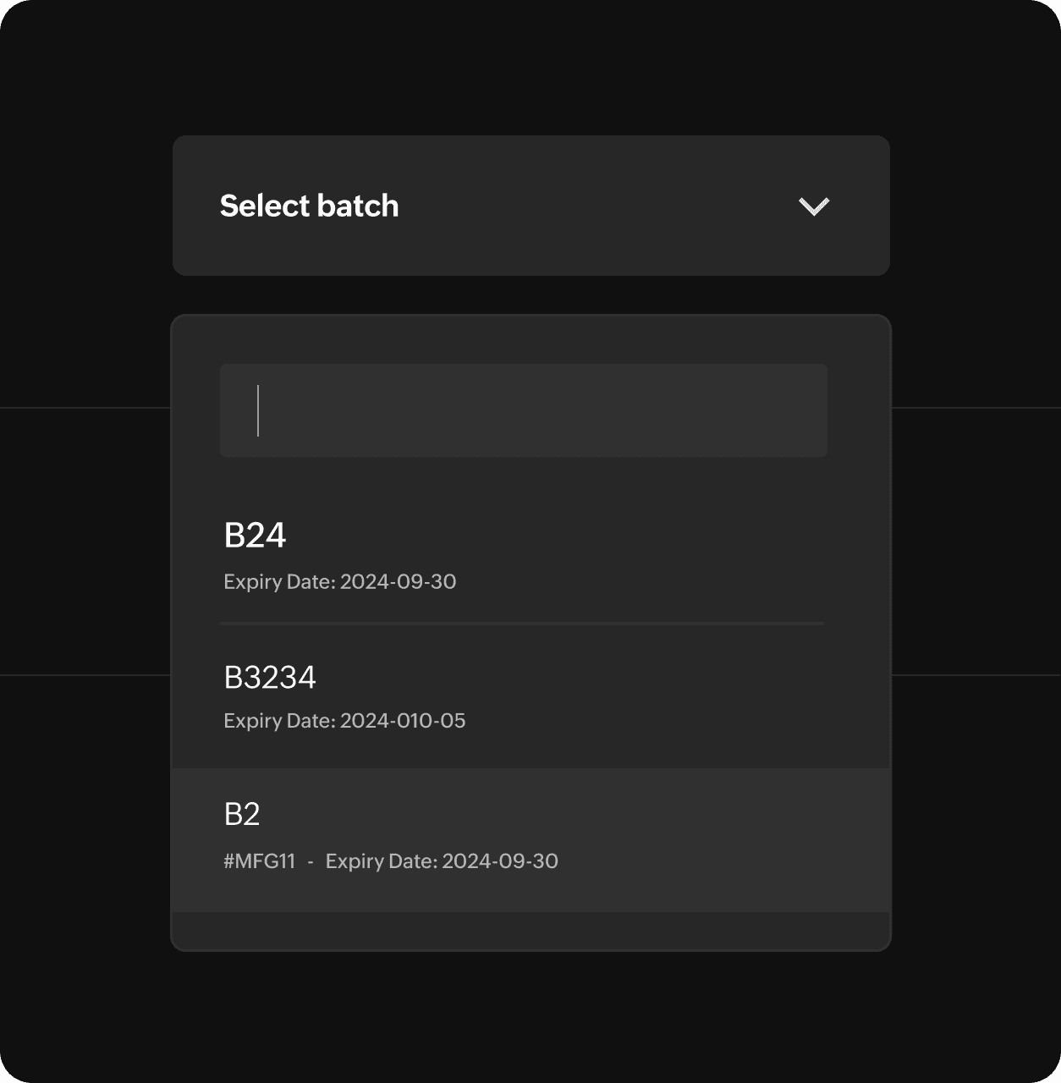Pick the highlighted B2 batch
Screen dimensions: 1061x1083
(530, 839)
